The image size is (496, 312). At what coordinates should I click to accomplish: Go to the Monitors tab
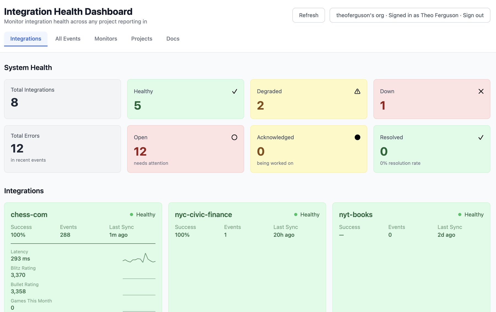pos(106,39)
